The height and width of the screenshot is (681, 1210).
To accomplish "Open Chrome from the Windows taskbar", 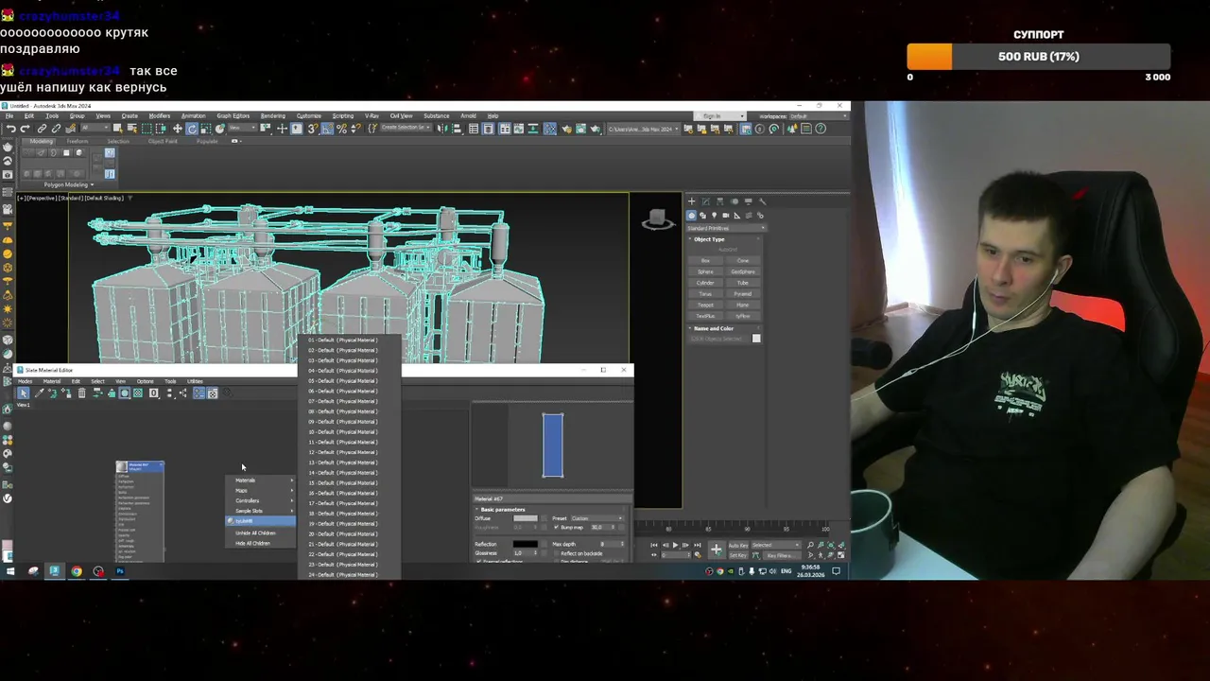I will pyautogui.click(x=77, y=571).
